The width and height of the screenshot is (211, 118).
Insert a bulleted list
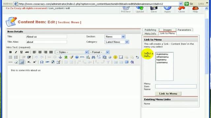10,57
